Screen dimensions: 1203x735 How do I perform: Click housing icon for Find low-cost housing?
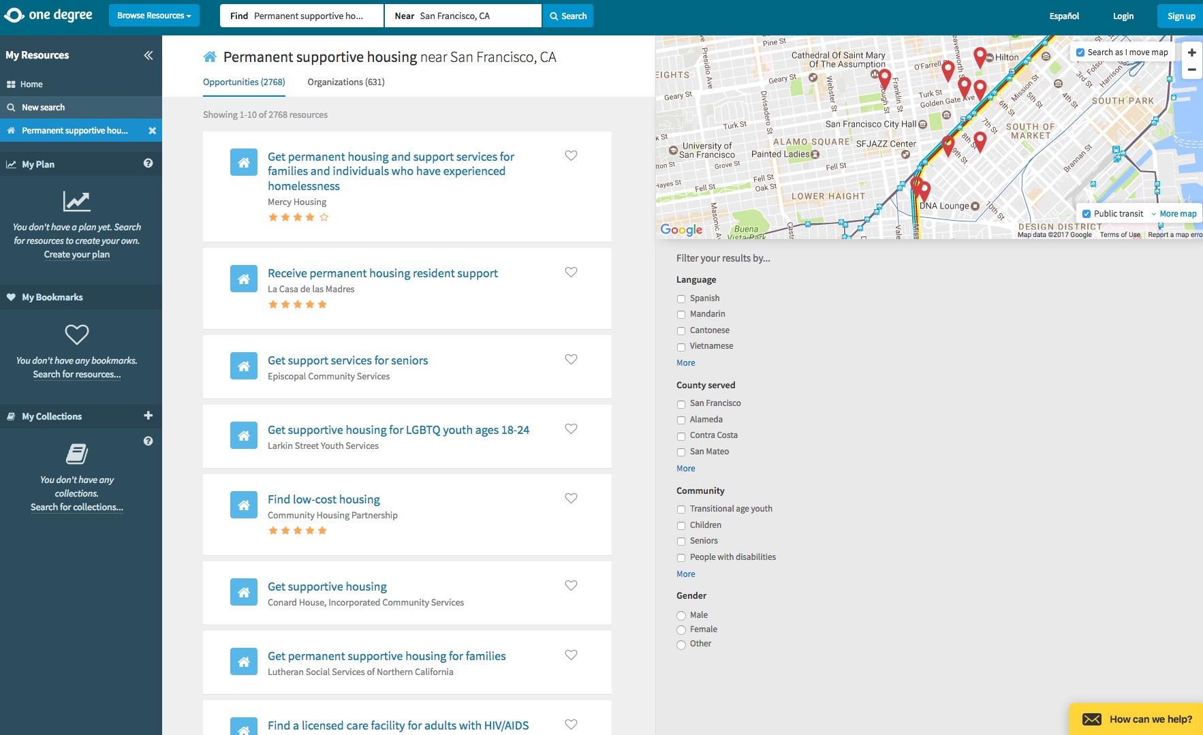coord(244,505)
